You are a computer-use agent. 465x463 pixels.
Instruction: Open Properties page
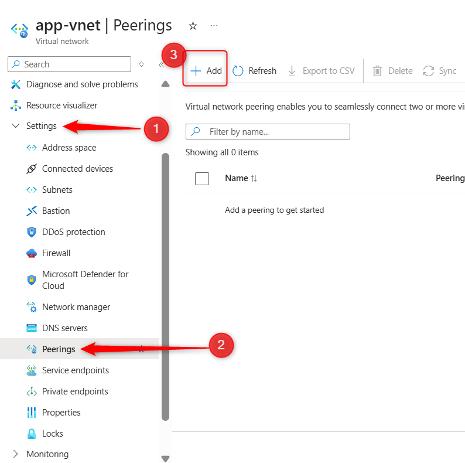[61, 412]
